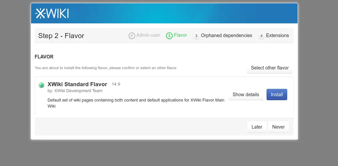The width and height of the screenshot is (338, 166).
Task: Click the step 3 number badge
Action: pyautogui.click(x=196, y=36)
